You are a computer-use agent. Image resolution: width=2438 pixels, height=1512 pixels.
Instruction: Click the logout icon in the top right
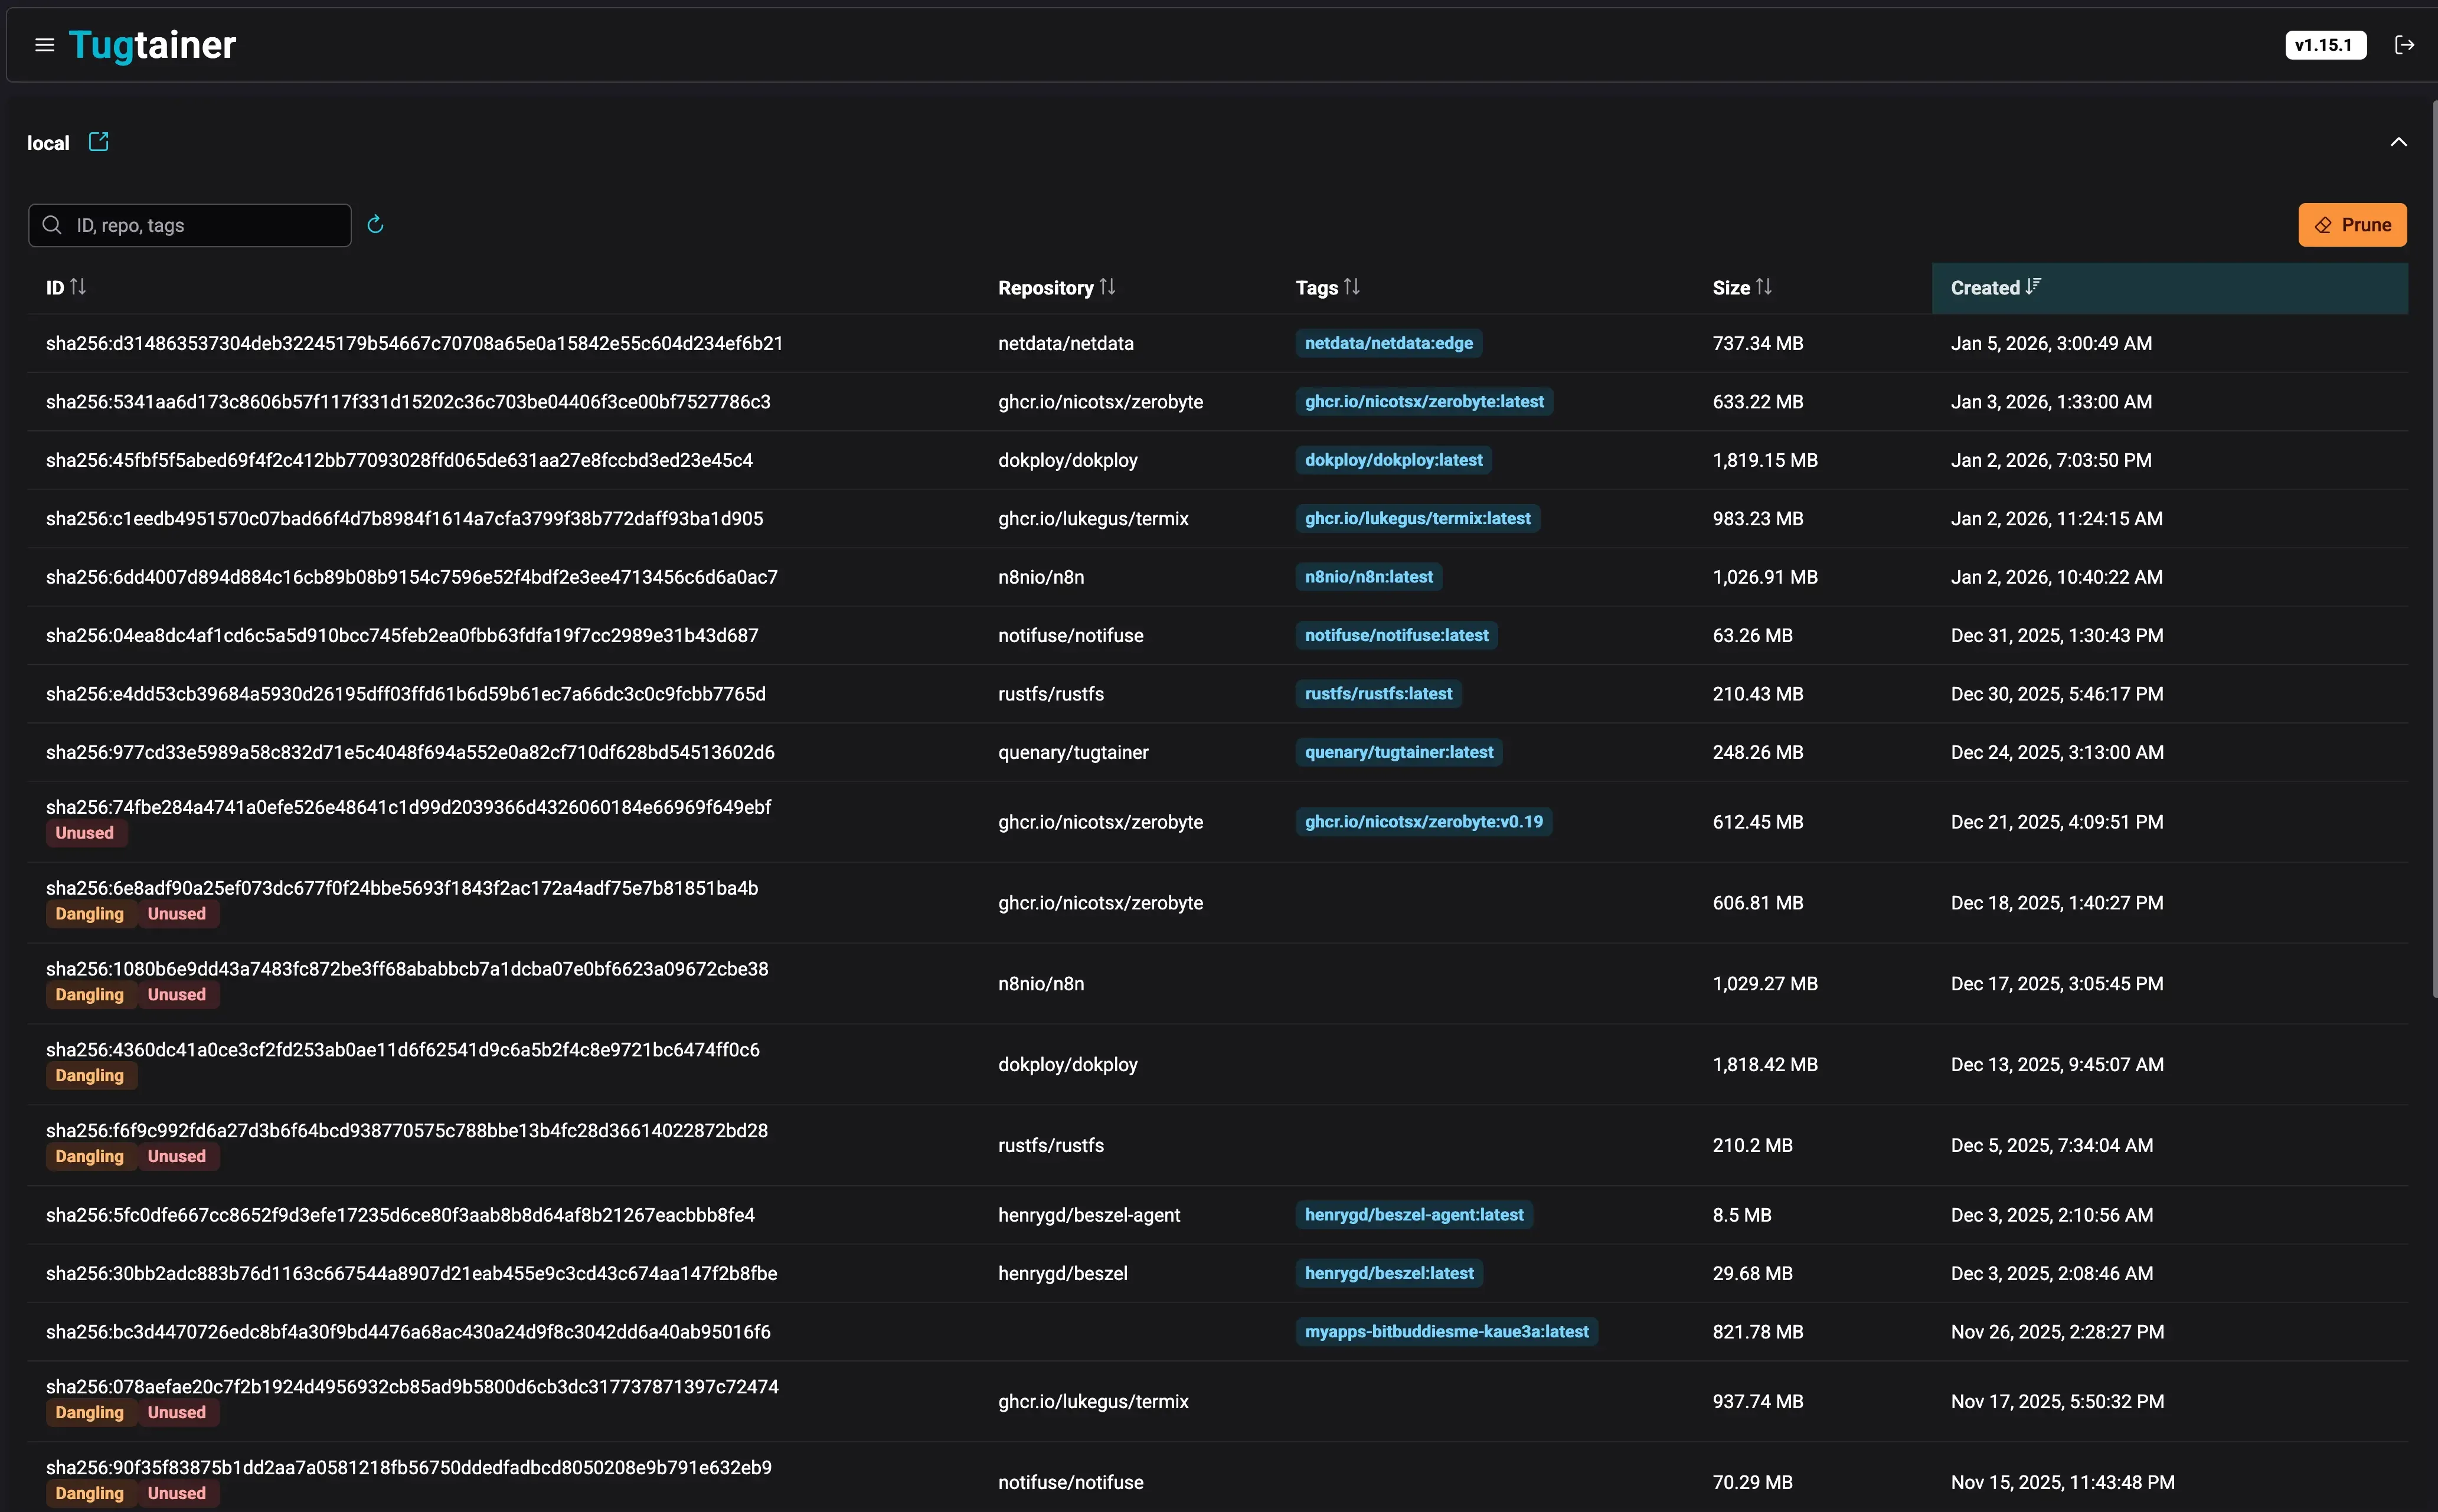pyautogui.click(x=2406, y=44)
